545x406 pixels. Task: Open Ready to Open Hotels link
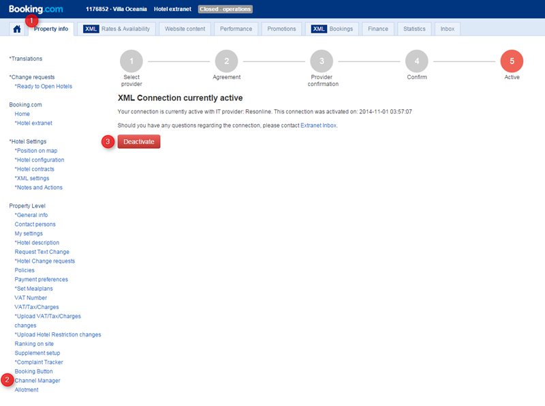click(44, 87)
